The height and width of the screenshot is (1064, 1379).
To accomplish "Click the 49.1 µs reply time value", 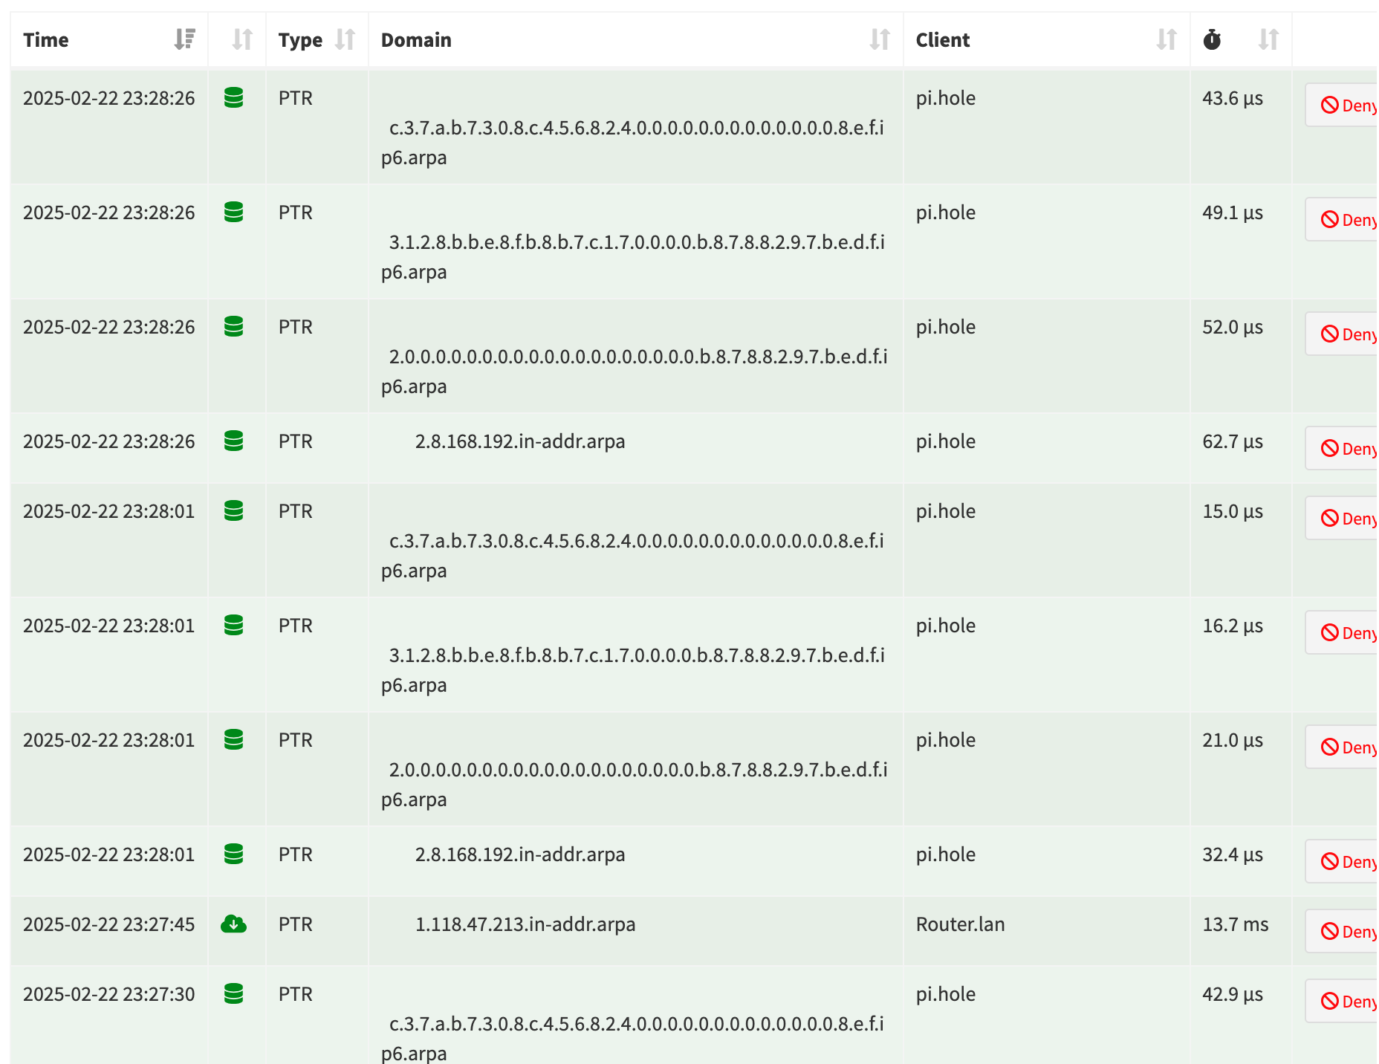I will pyautogui.click(x=1233, y=213).
